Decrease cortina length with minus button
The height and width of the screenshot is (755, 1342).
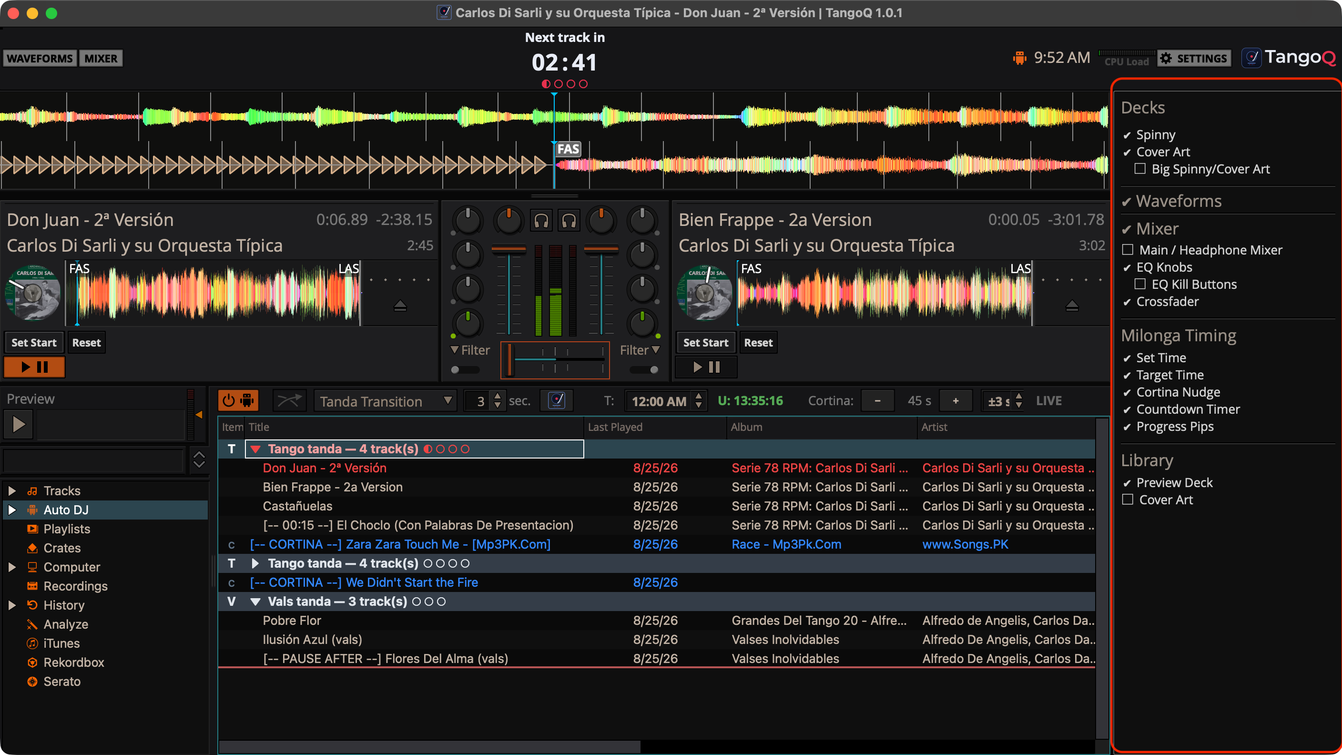[877, 400]
